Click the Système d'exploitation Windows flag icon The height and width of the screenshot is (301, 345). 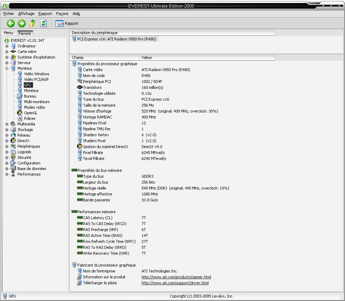[x=14, y=57]
